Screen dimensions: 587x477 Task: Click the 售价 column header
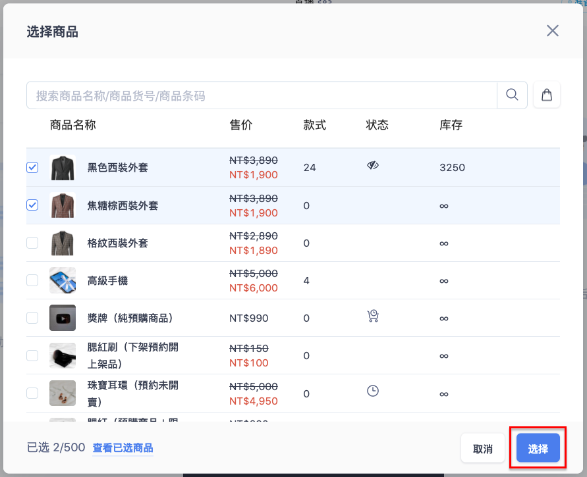pos(241,124)
